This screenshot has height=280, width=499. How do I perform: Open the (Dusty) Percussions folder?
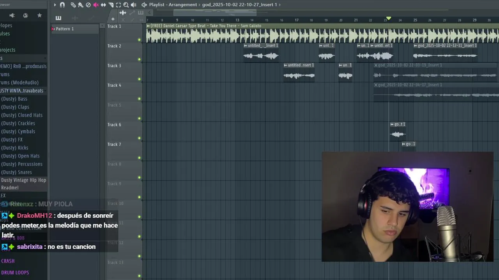[x=22, y=164]
